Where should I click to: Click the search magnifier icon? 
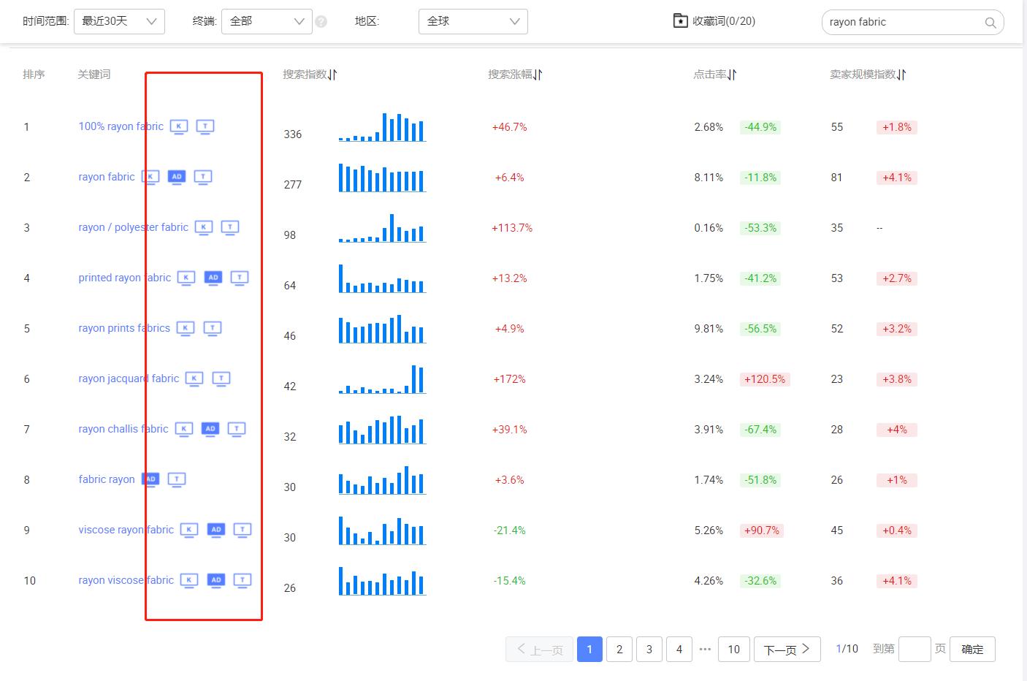(x=990, y=23)
